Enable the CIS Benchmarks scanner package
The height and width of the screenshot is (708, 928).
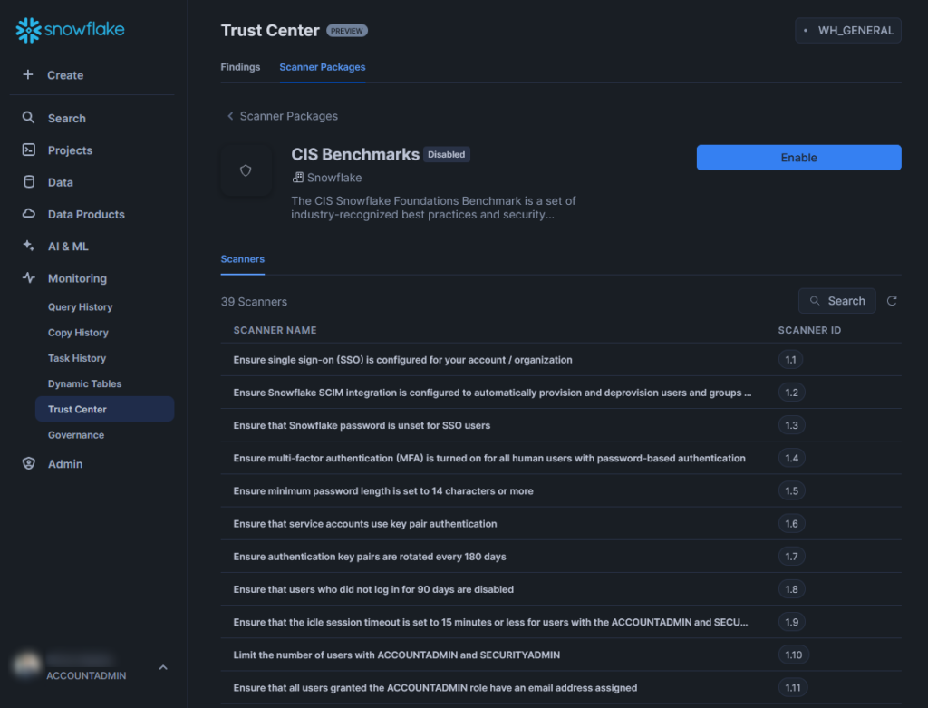coord(797,157)
